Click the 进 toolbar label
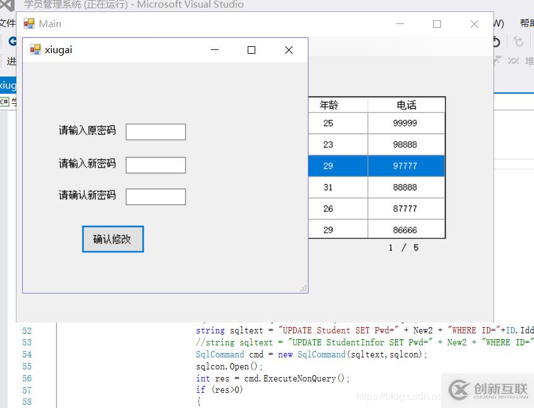Screen dimensions: 534x408 tap(11, 61)
